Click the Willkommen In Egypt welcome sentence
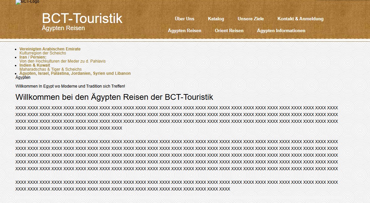This screenshot has width=370, height=203. [x=70, y=87]
